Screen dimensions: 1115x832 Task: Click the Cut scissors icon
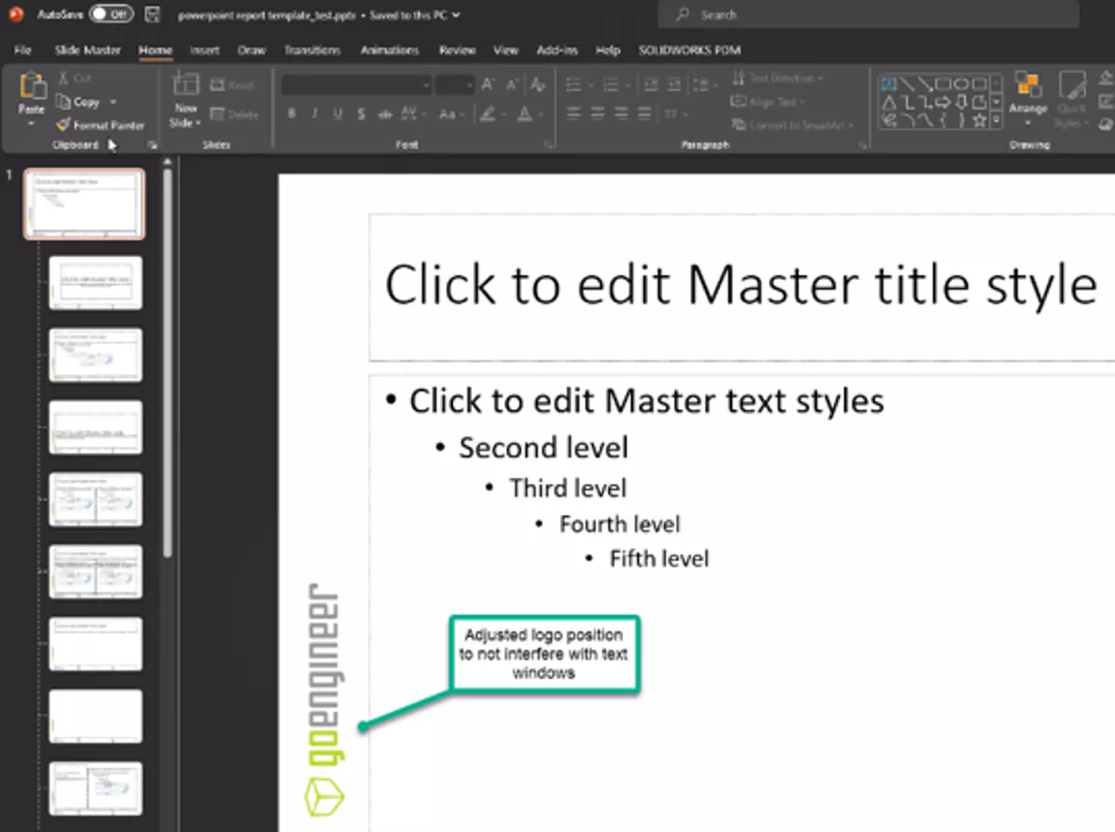point(64,79)
